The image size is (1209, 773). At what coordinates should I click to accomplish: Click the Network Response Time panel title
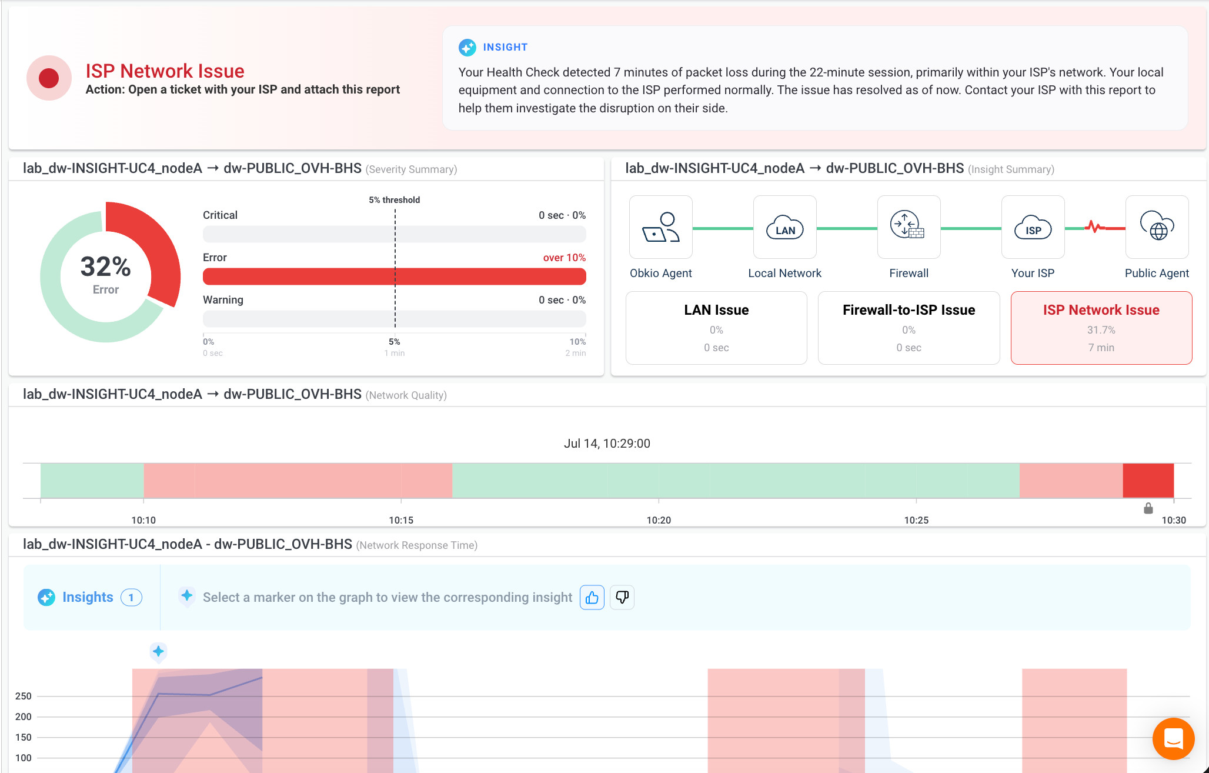pos(250,545)
